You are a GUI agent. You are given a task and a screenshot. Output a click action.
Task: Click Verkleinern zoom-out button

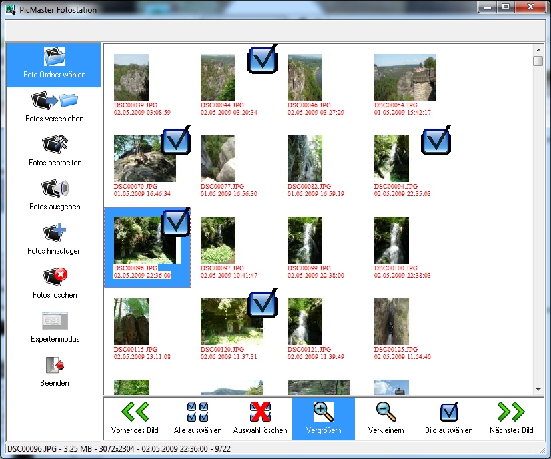click(386, 418)
